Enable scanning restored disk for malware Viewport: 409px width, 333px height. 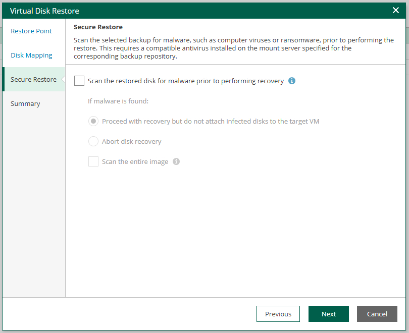pyautogui.click(x=79, y=81)
